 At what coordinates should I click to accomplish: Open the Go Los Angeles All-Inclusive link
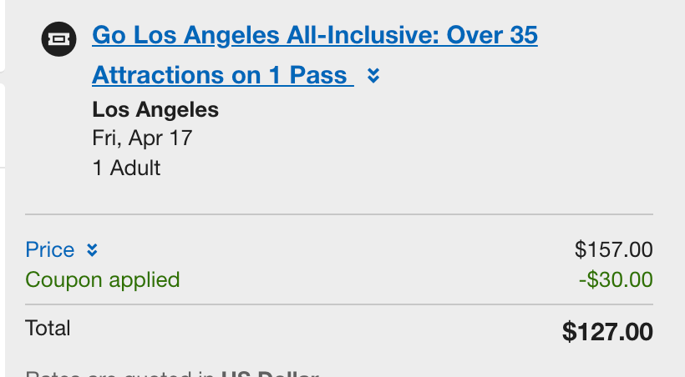pyautogui.click(x=314, y=36)
